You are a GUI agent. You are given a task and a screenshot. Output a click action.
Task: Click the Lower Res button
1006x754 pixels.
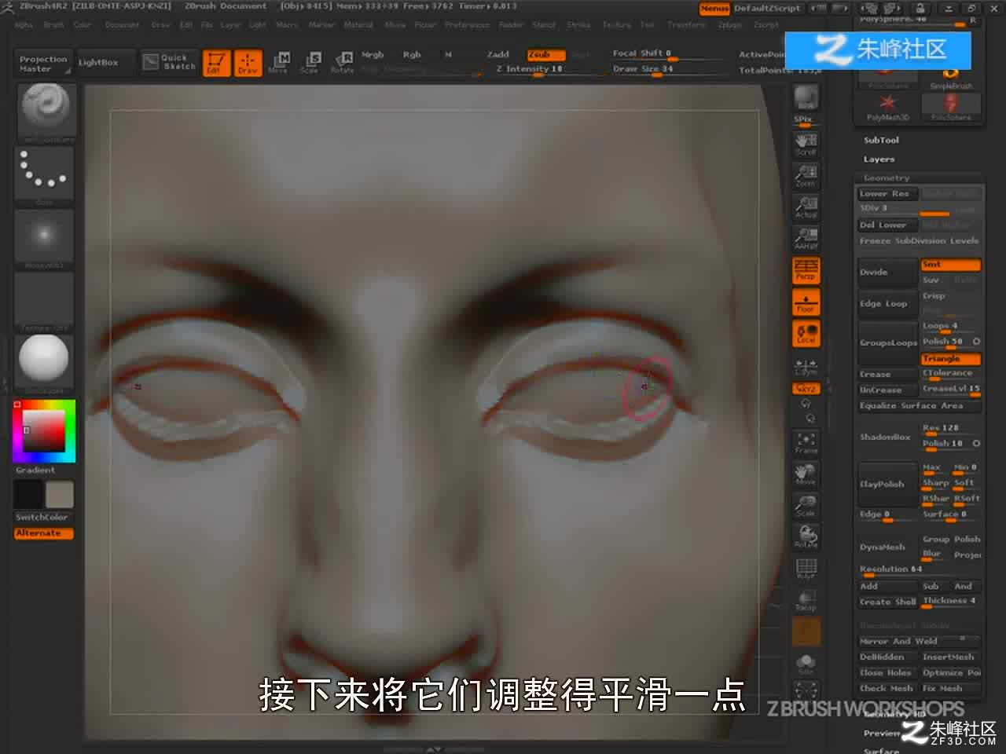click(887, 193)
